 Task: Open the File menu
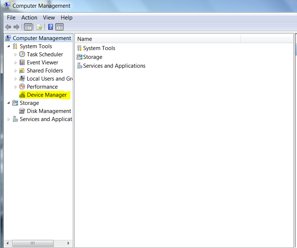pyautogui.click(x=11, y=17)
